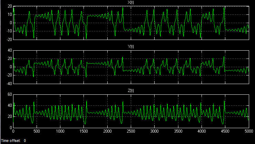255x144 pixels.
Task: Click the Y(t) plot title
Action: coord(131,47)
